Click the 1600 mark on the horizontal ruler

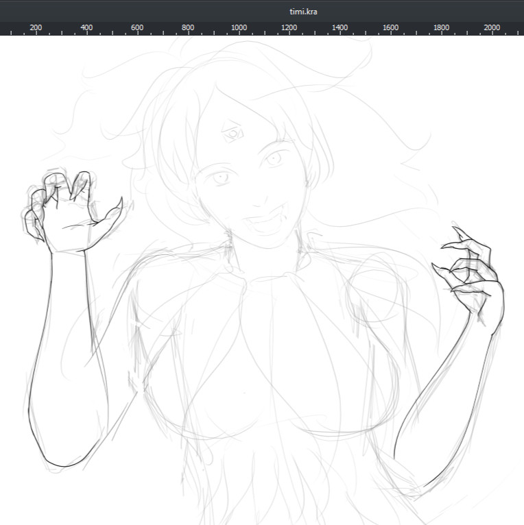pyautogui.click(x=391, y=27)
